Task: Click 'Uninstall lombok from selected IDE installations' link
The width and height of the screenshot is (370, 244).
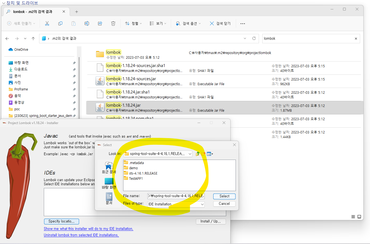Action: pyautogui.click(x=81, y=235)
